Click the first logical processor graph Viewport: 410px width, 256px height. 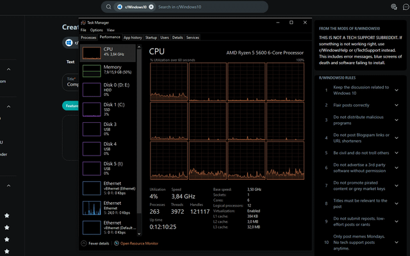(168, 82)
